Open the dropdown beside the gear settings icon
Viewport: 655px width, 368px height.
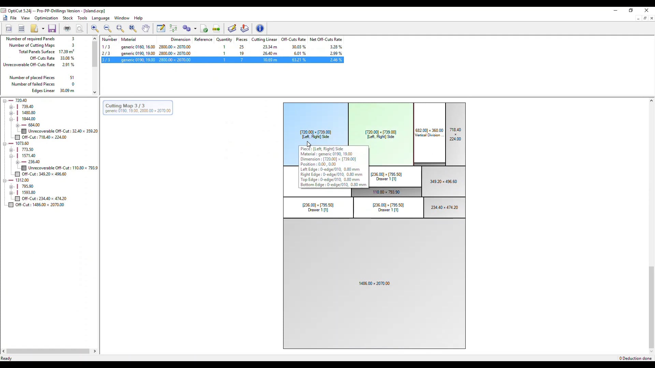(x=195, y=29)
